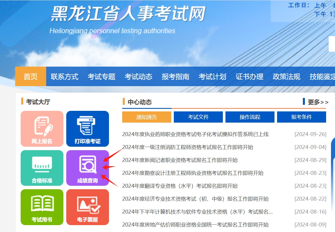Switch to the 通知通告 tab
The width and height of the screenshot is (335, 232).
tap(147, 117)
